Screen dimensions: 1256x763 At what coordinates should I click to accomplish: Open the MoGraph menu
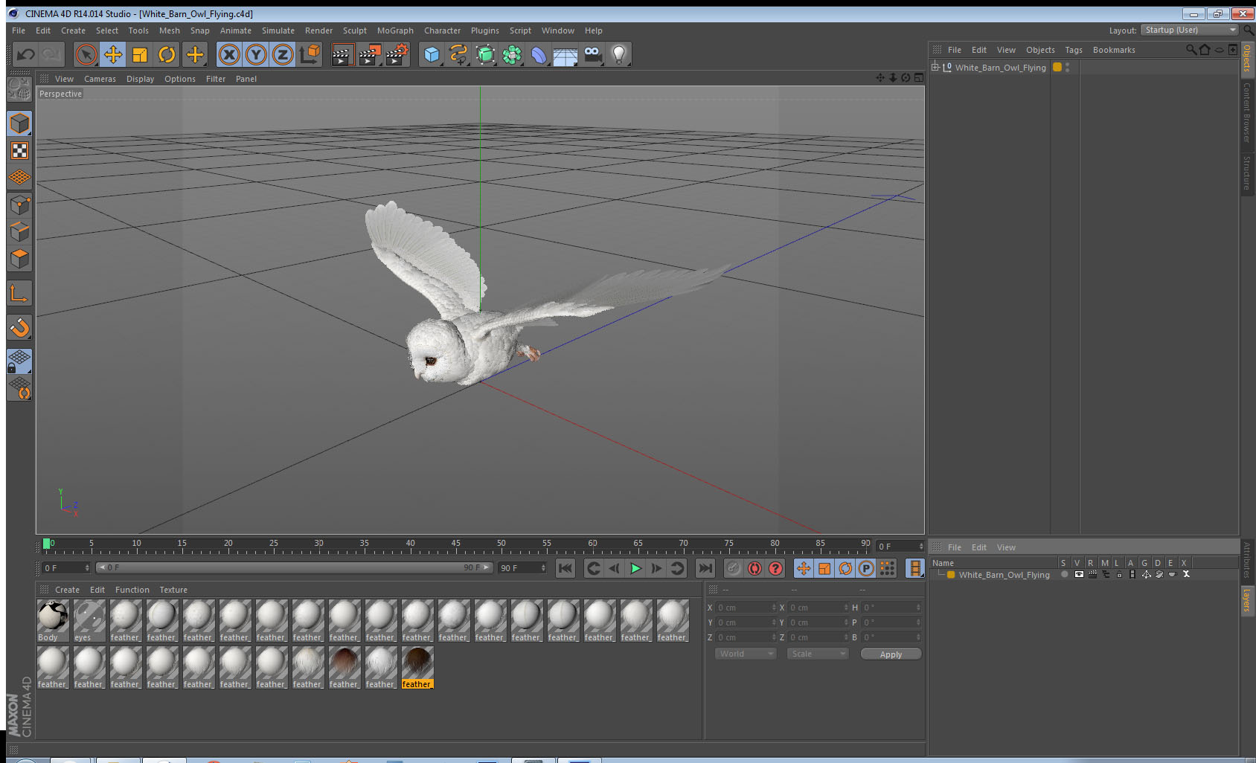pos(395,30)
